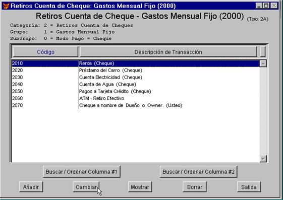Click Cuenta Electricidad (Cheque) entry
This screenshot has width=283, height=200.
[111, 77]
